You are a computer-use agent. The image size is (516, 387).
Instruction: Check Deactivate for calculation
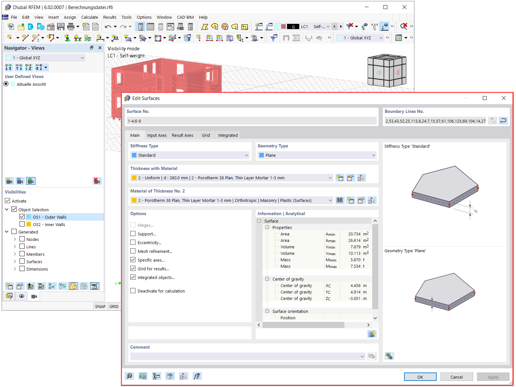click(133, 291)
